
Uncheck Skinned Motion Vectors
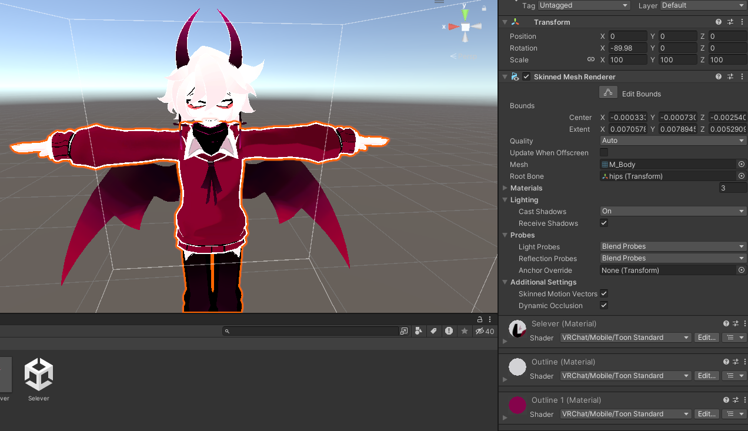click(604, 294)
